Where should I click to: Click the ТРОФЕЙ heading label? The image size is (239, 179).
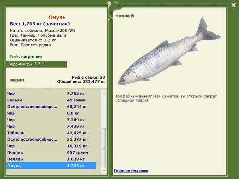coord(125,16)
